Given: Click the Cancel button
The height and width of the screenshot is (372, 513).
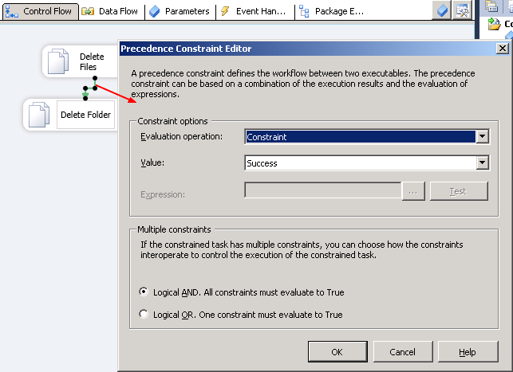Looking at the screenshot, I should click(402, 352).
